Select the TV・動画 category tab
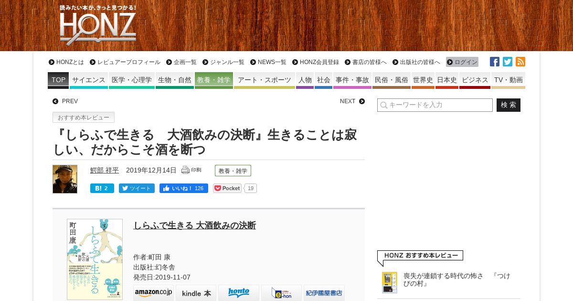 pyautogui.click(x=508, y=80)
